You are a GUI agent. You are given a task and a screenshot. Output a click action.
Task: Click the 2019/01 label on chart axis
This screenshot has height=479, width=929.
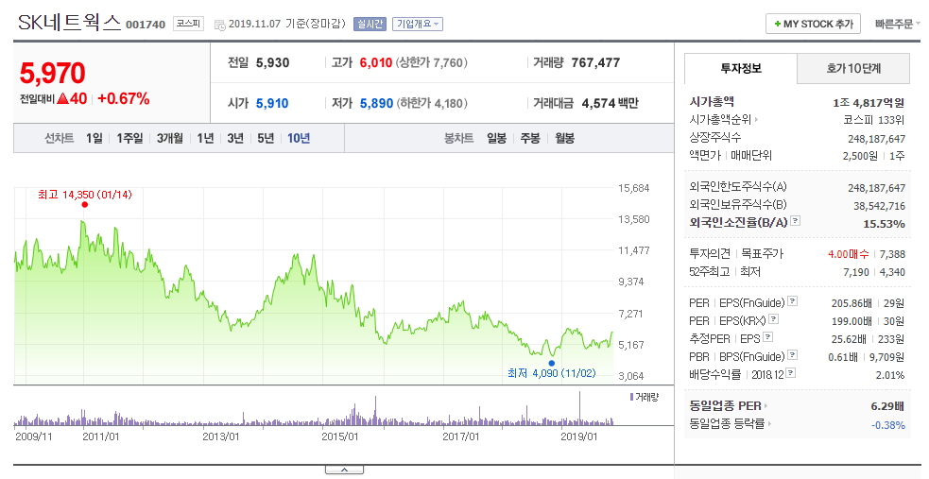[x=578, y=437]
